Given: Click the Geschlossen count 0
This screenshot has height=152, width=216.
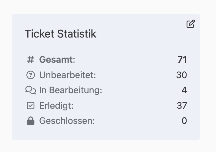Looking at the screenshot, I should click(x=184, y=121).
